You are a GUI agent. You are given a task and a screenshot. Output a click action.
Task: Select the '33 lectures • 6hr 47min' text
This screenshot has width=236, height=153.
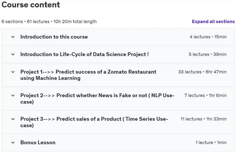click(x=202, y=72)
